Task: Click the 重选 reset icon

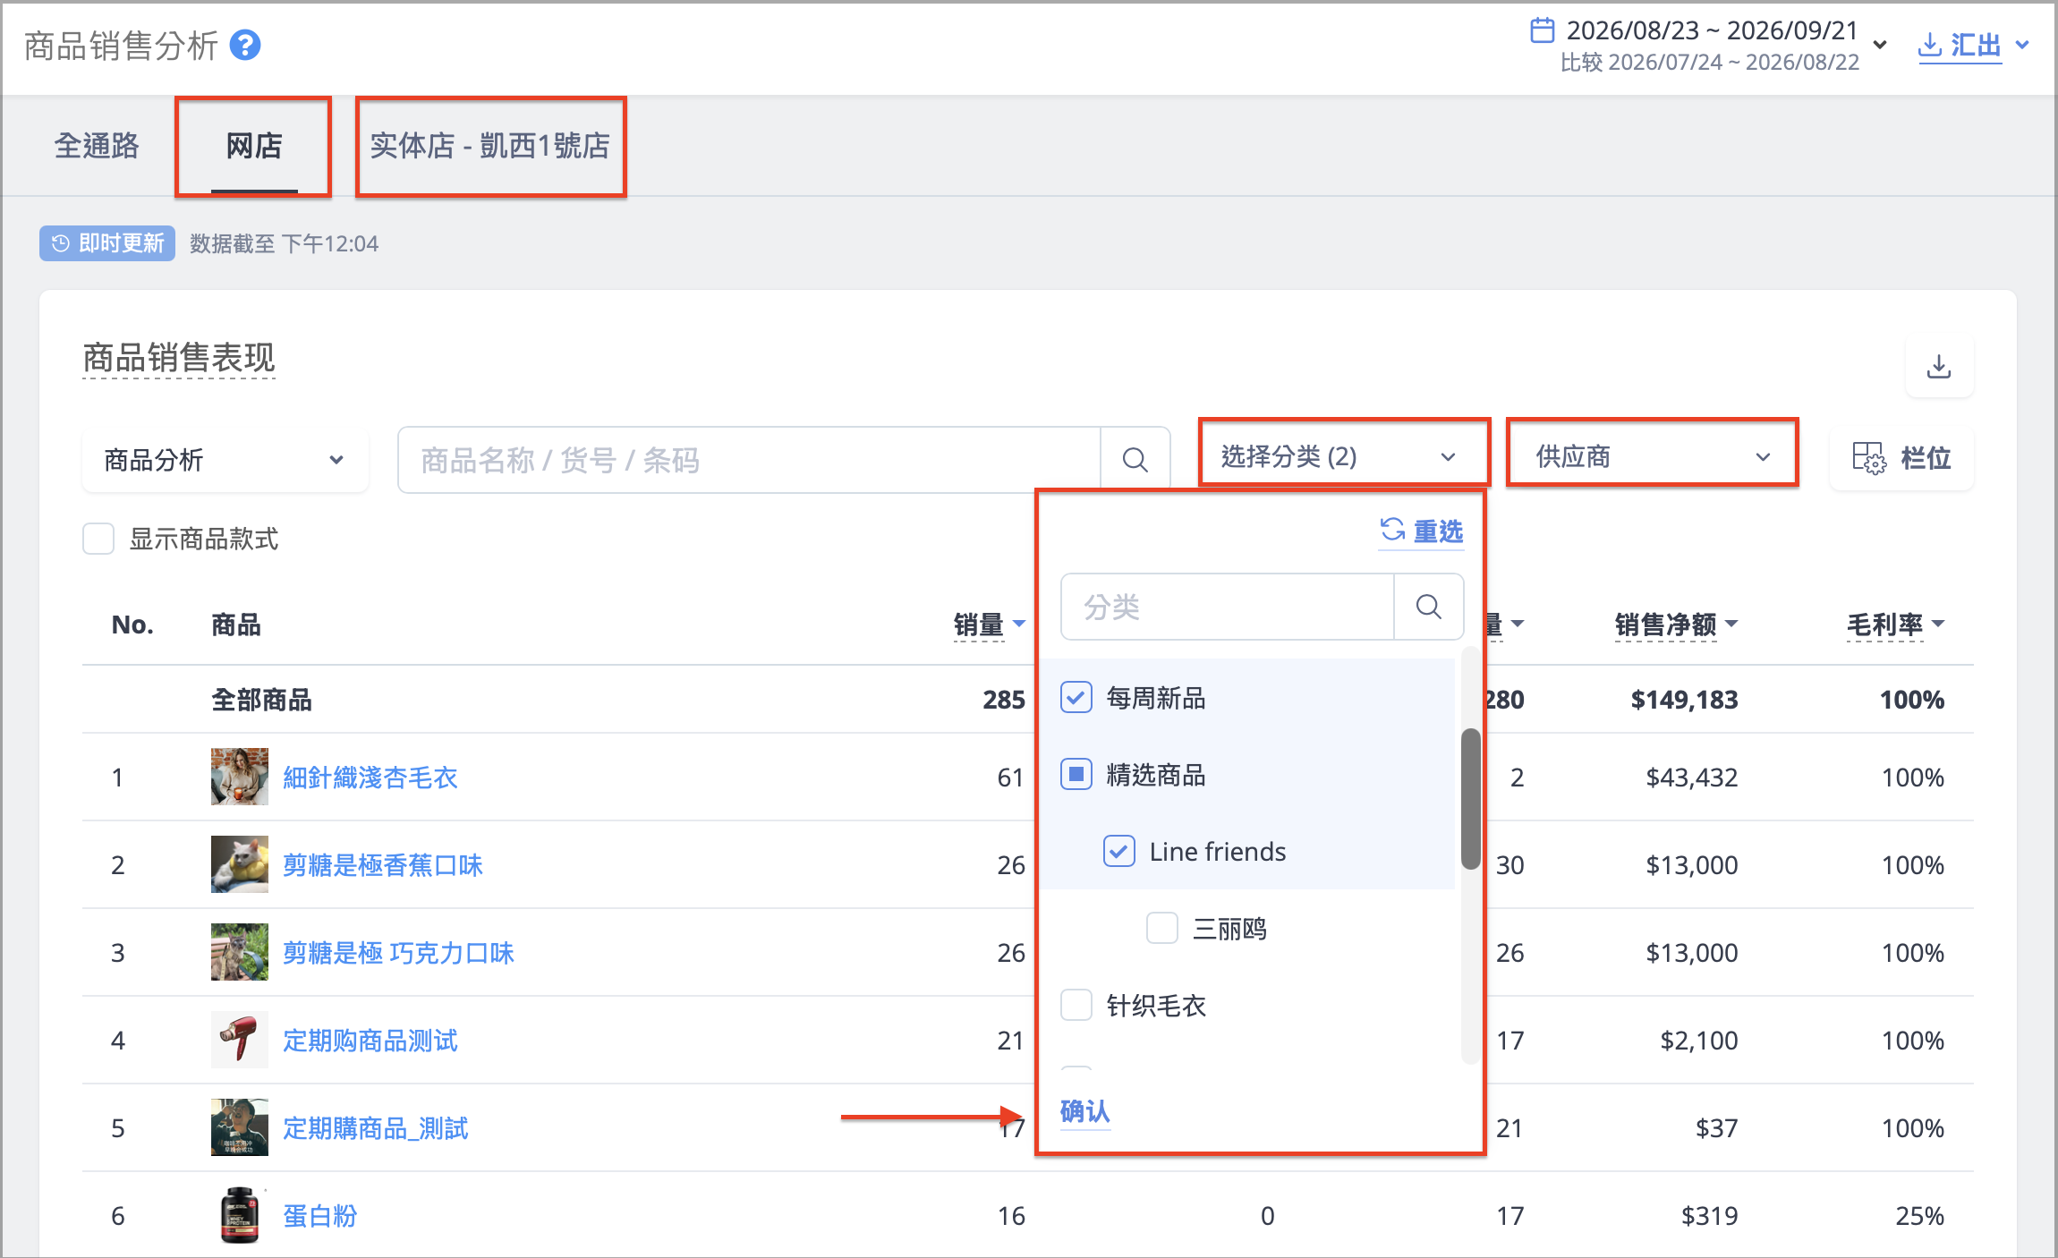Action: tap(1392, 530)
